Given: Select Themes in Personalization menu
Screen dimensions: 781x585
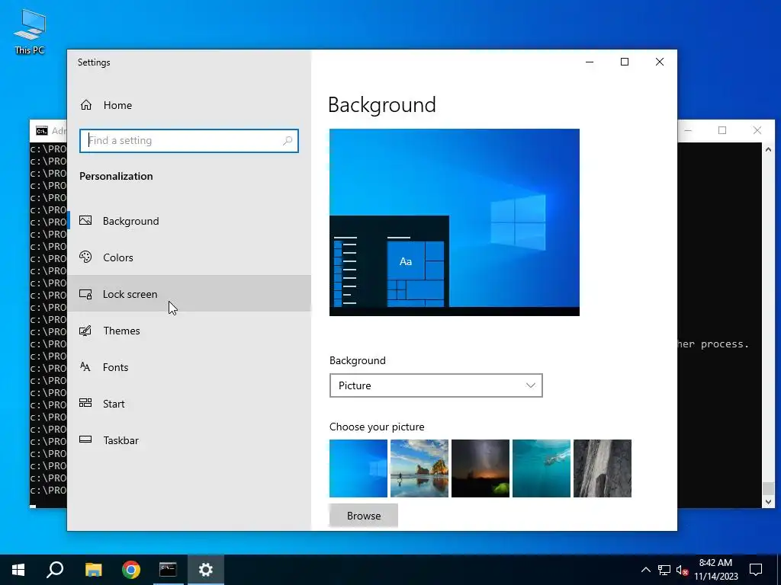Looking at the screenshot, I should point(189,331).
